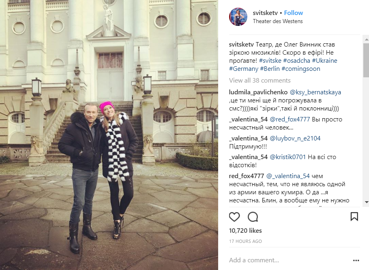Open Theater des Westens location link
The width and height of the screenshot is (369, 270).
[278, 21]
